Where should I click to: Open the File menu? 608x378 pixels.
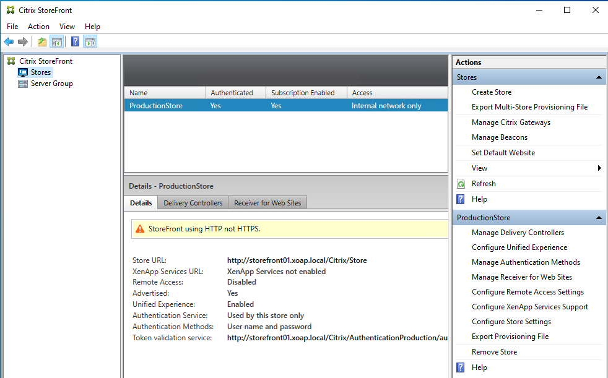12,27
